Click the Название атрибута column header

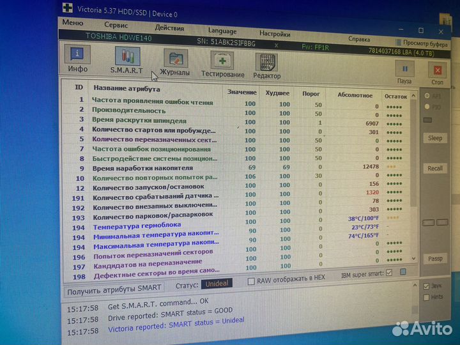click(x=126, y=89)
